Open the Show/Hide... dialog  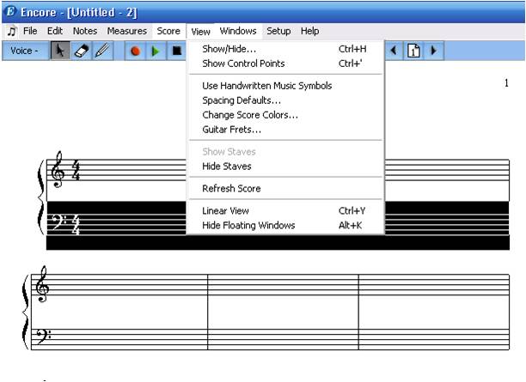(229, 49)
